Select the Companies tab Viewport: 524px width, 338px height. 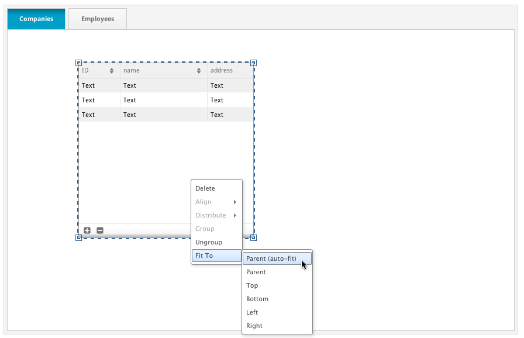[x=36, y=19]
